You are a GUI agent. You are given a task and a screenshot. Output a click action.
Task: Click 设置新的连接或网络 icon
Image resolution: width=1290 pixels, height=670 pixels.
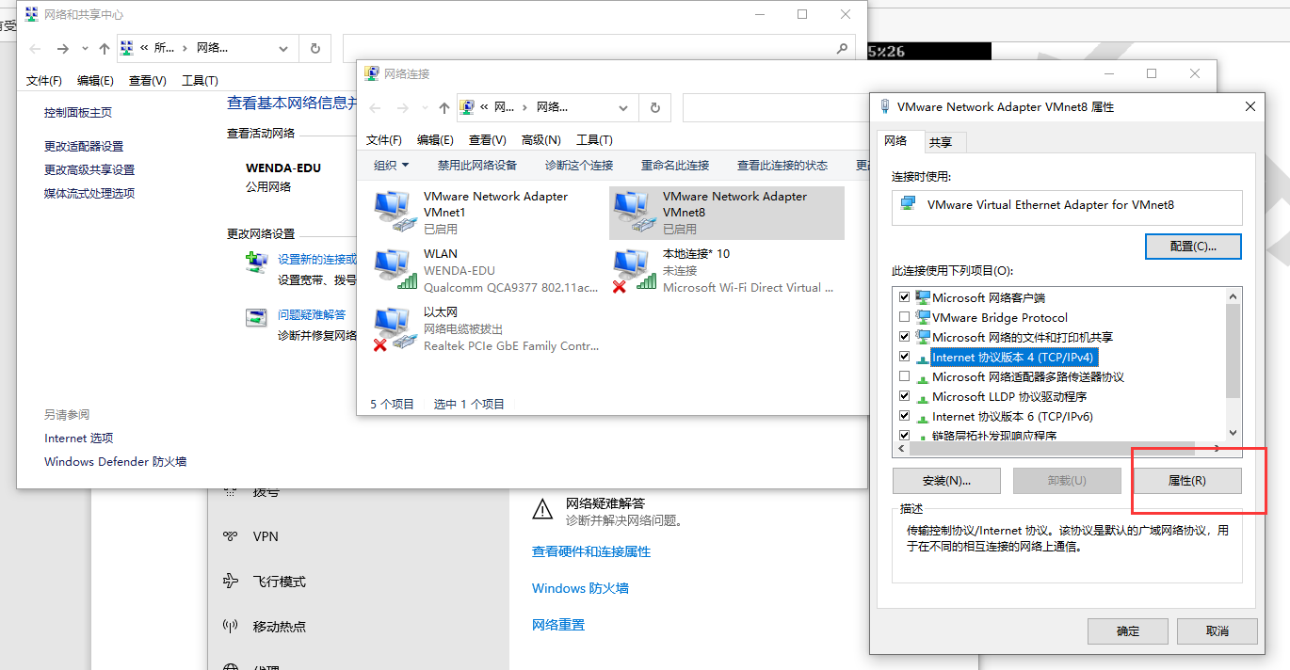point(256,263)
